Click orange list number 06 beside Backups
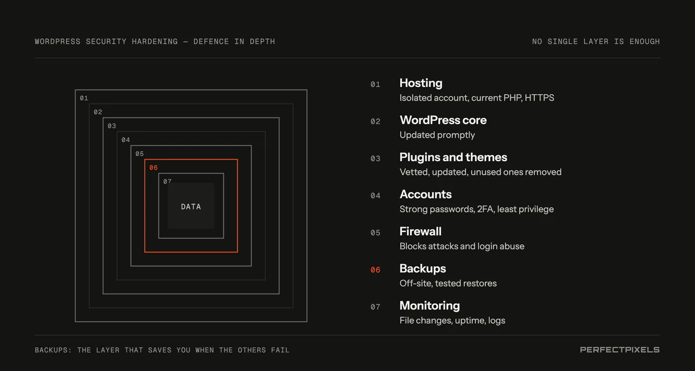Image resolution: width=695 pixels, height=371 pixels. (x=375, y=270)
